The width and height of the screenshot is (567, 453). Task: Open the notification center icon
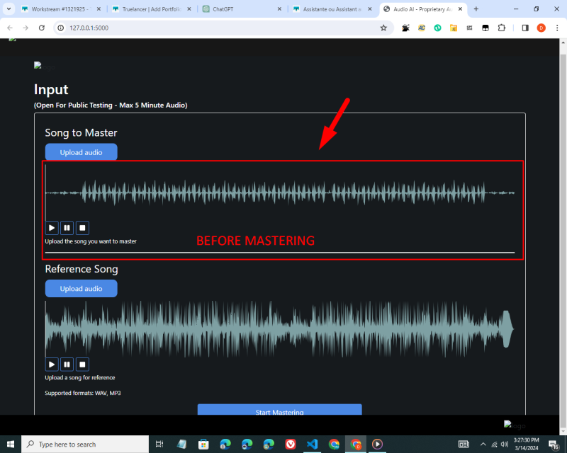[x=554, y=445]
